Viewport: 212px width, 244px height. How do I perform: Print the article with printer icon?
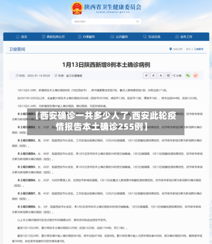click(168, 76)
